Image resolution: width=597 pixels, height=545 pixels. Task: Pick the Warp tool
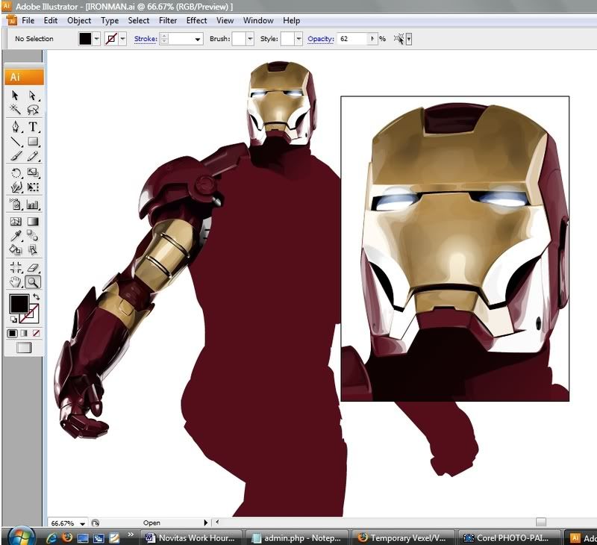point(15,187)
